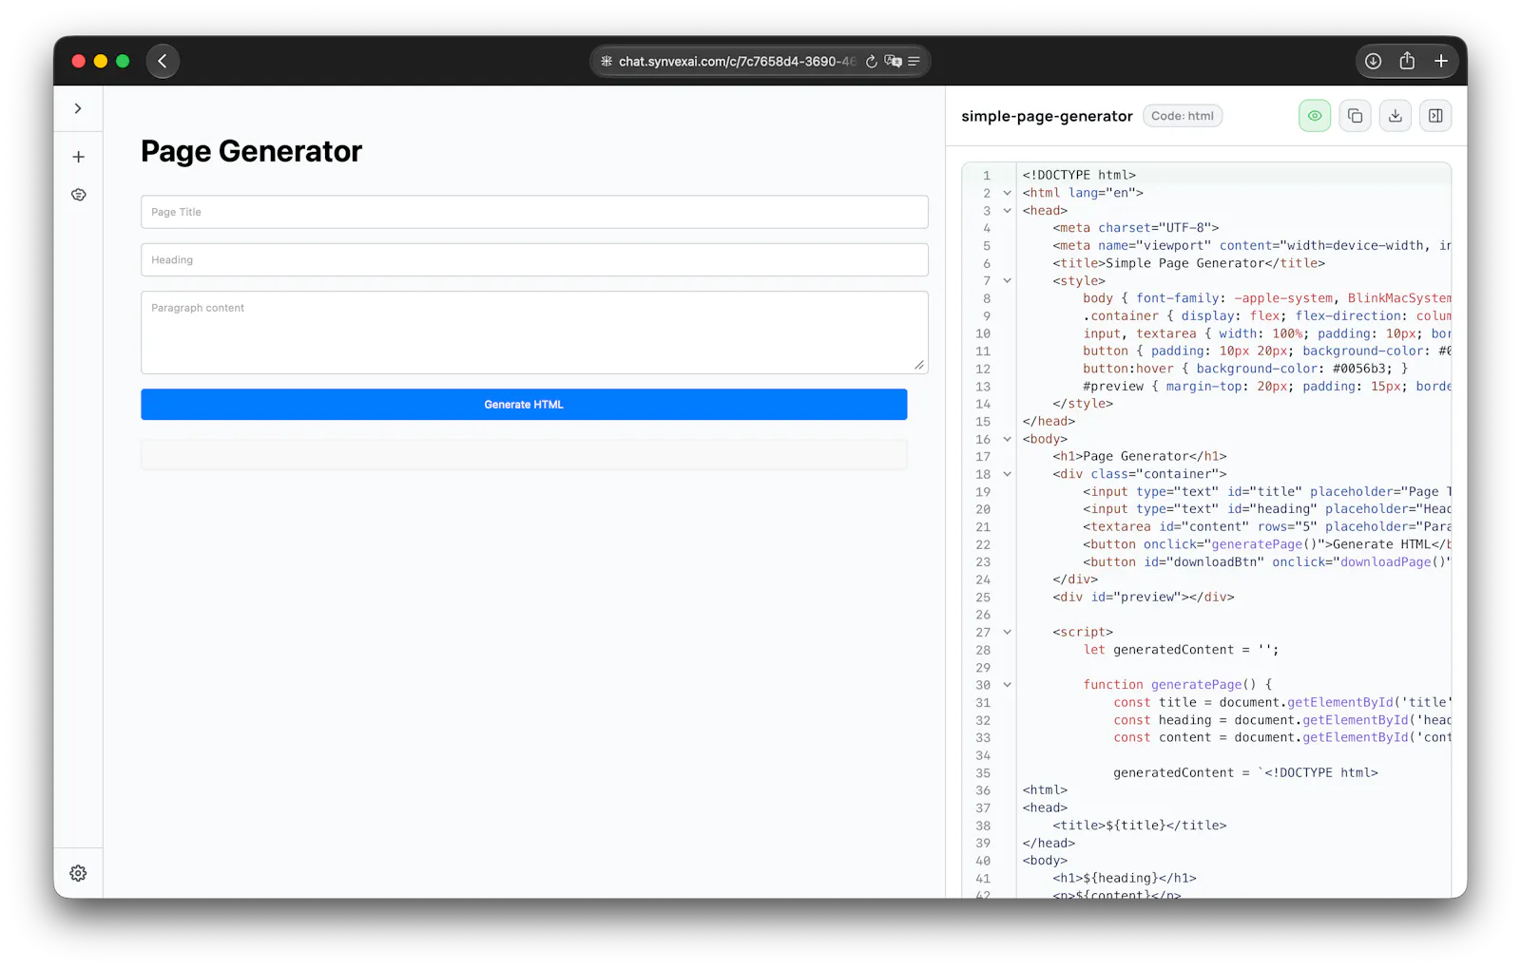This screenshot has width=1521, height=969.
Task: Open the browser share menu
Action: coord(1407,61)
